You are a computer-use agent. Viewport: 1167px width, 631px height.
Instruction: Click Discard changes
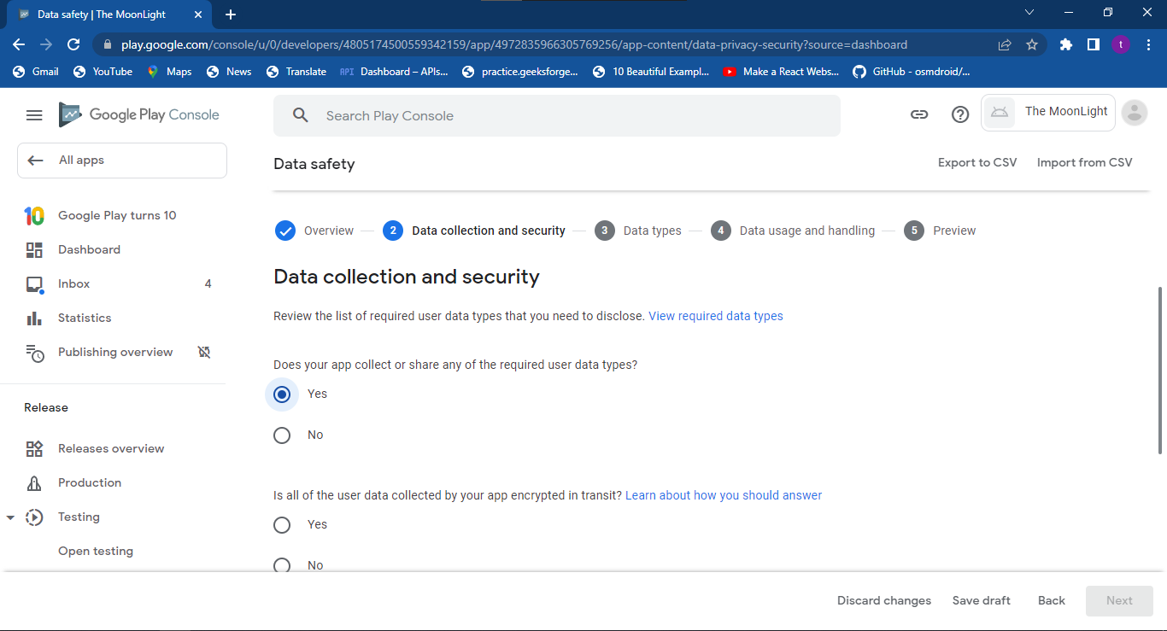(884, 600)
